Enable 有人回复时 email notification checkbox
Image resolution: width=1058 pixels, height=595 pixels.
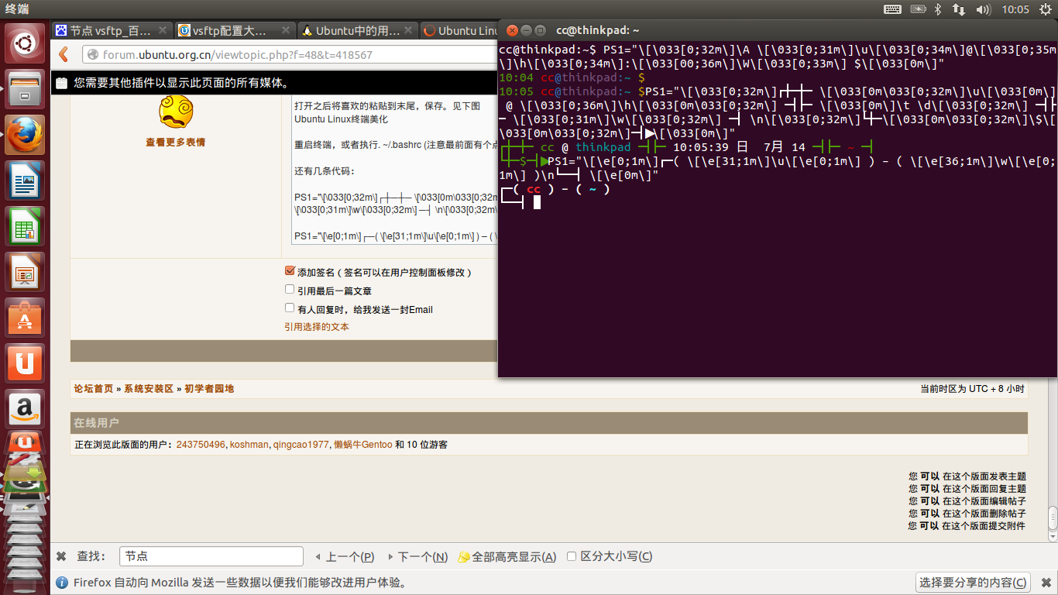click(x=290, y=308)
